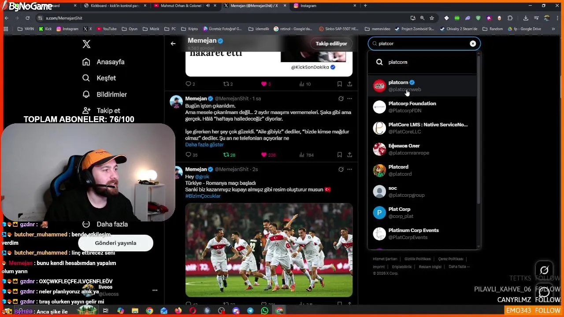
Task: Share the 'Bugün işten çıkarıldım' post
Action: tap(349, 155)
